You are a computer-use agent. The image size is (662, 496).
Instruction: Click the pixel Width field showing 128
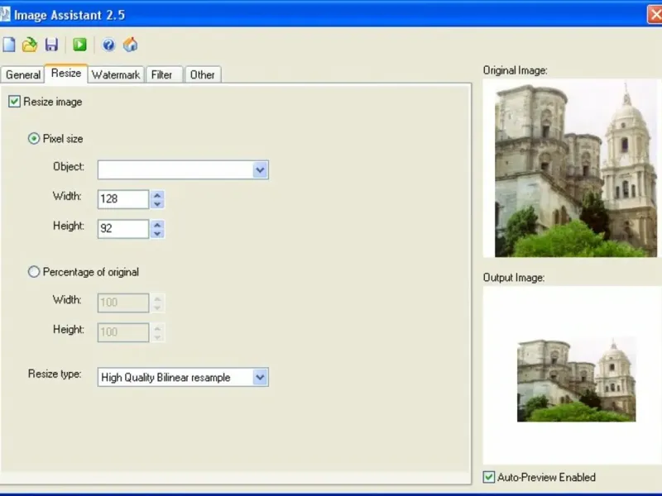[123, 199]
